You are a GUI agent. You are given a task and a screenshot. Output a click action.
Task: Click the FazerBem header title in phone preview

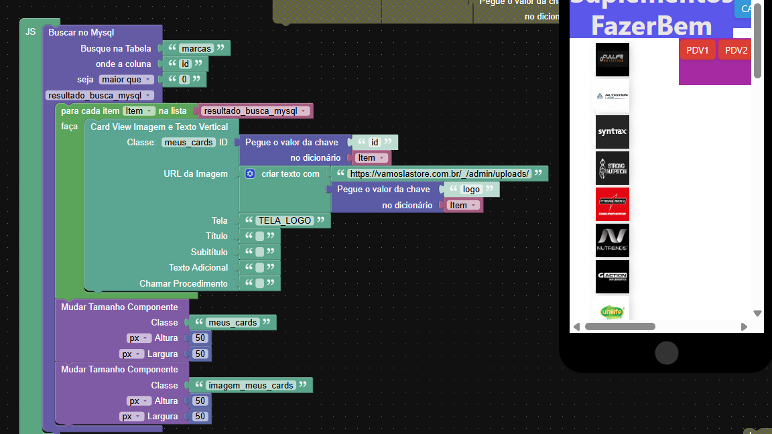[x=651, y=26]
